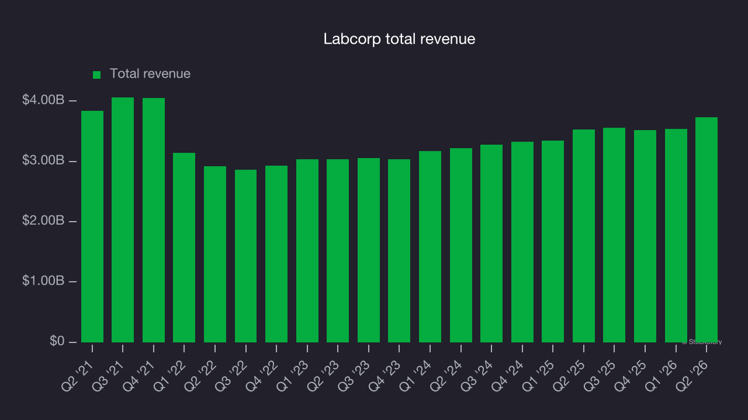Select the final bar, Q2 '26

[x=707, y=230]
